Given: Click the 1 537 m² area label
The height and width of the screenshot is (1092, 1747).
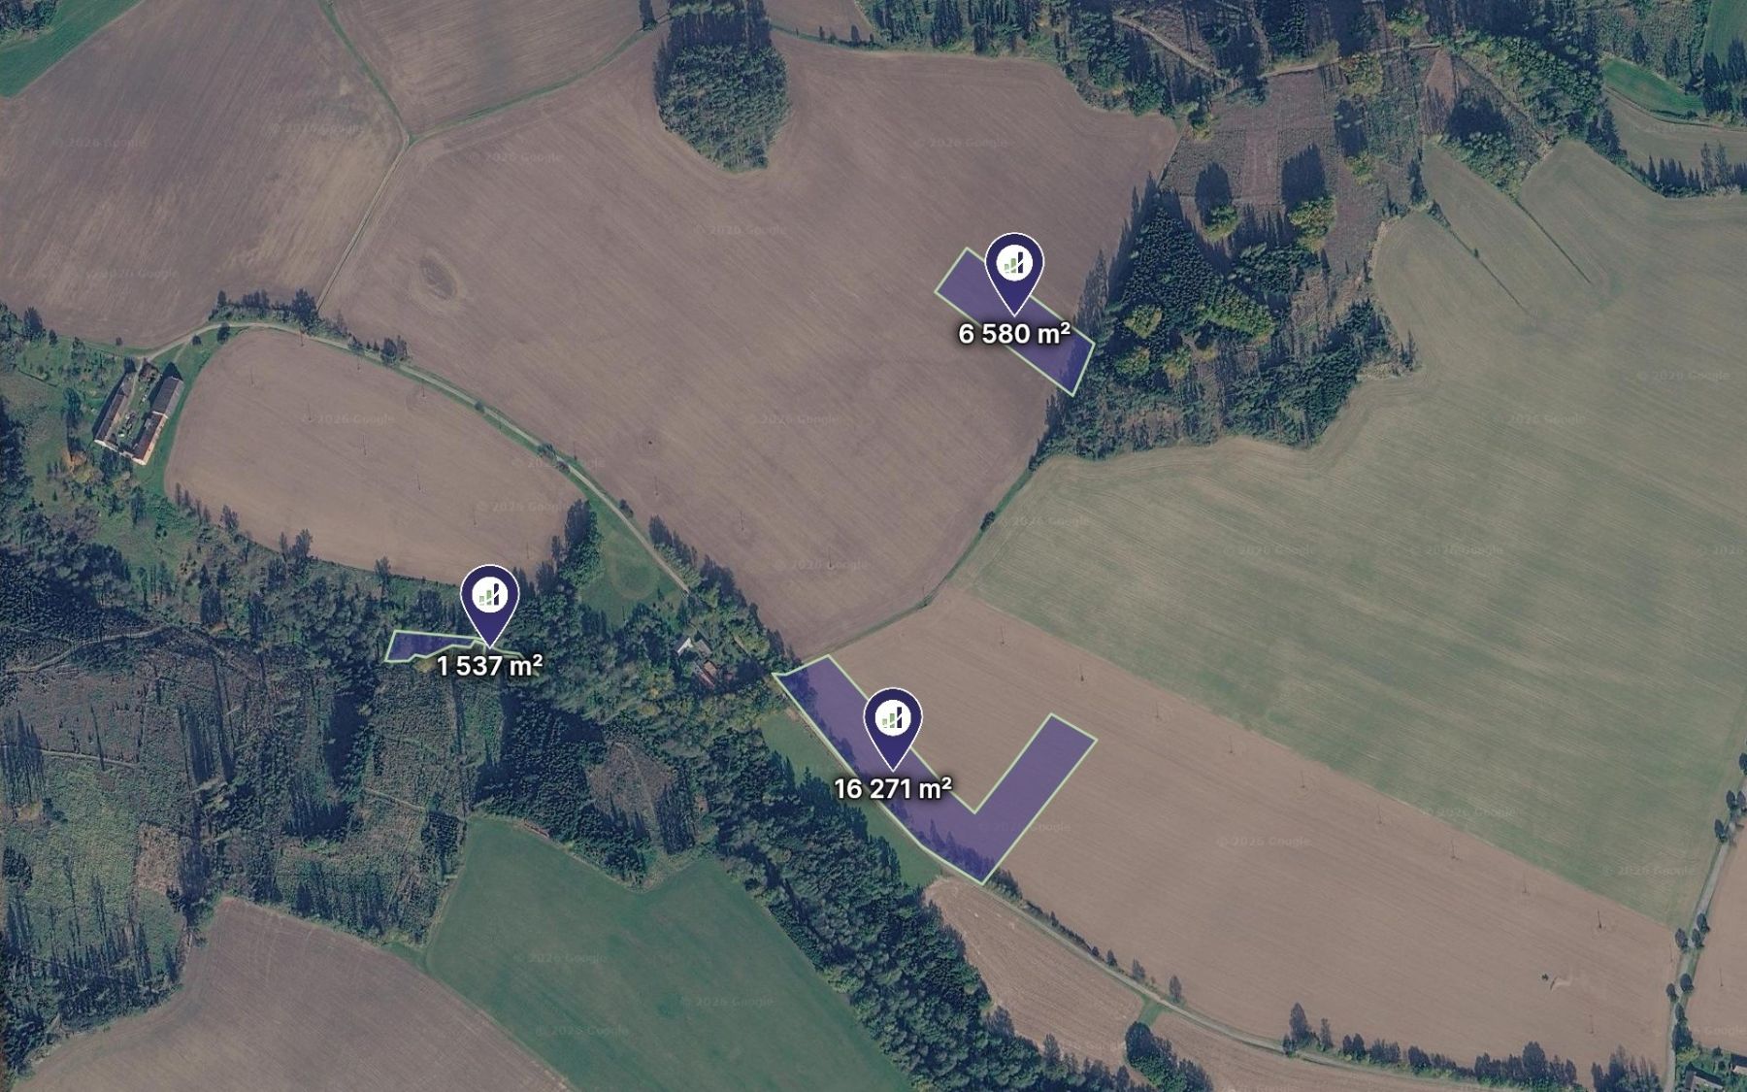Looking at the screenshot, I should 489,666.
